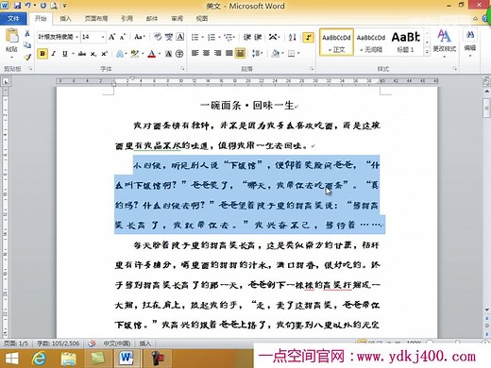Toggle Underline formatting

[x=65, y=54]
